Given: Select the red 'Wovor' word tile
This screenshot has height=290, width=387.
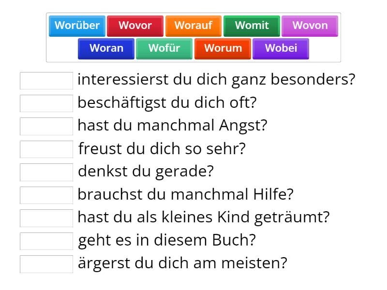Looking at the screenshot, I should pos(135,26).
